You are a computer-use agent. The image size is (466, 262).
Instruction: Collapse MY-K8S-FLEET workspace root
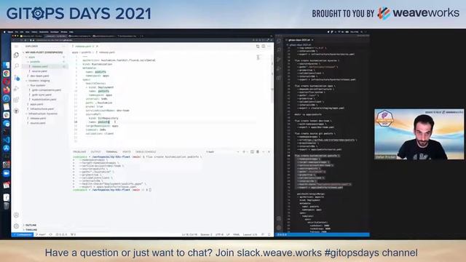pyautogui.click(x=44, y=52)
